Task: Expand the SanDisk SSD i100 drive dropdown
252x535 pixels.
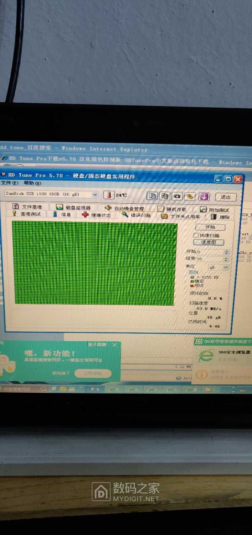Action: tap(95, 195)
